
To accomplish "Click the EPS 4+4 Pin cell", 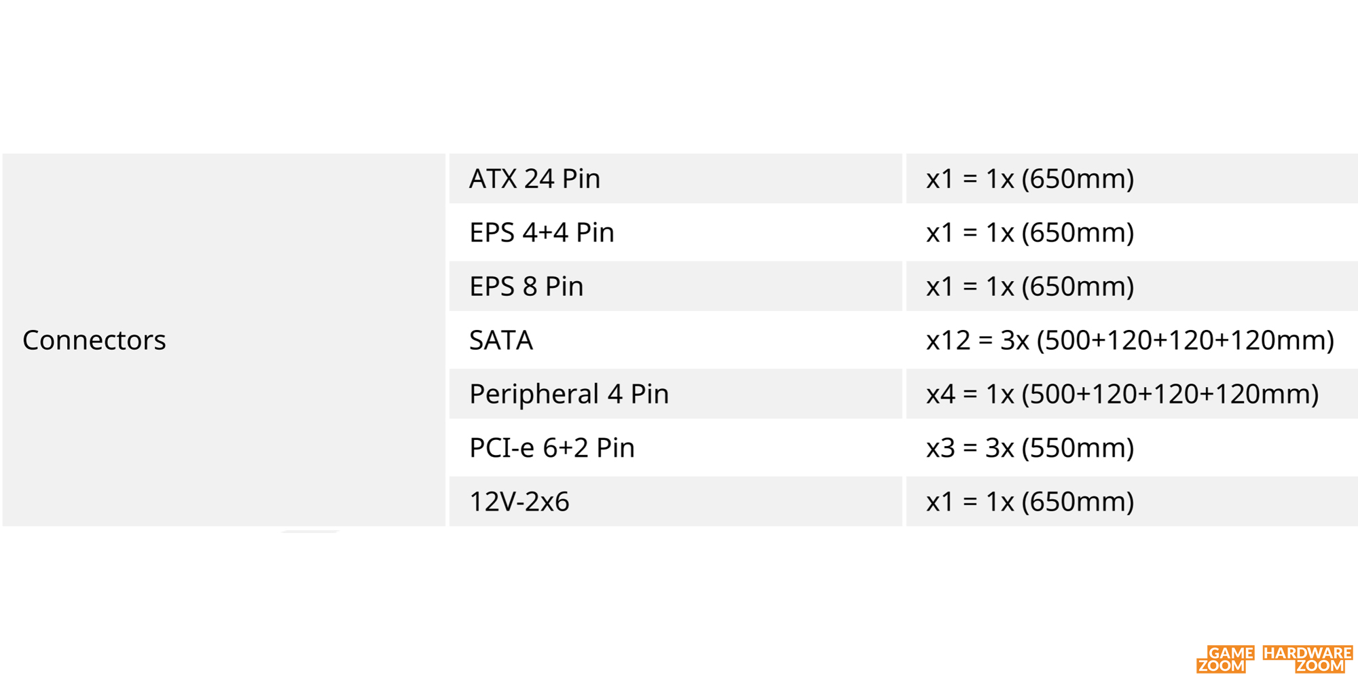I will coord(676,232).
